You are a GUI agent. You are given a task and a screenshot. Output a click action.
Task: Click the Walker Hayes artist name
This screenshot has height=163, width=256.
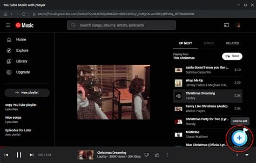click(x=195, y=111)
